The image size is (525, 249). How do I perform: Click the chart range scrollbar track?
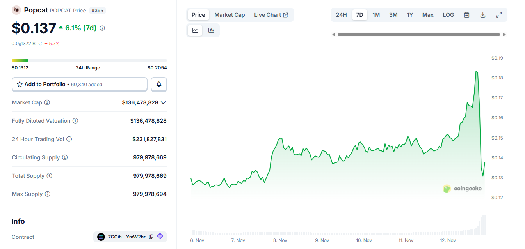[x=418, y=35]
